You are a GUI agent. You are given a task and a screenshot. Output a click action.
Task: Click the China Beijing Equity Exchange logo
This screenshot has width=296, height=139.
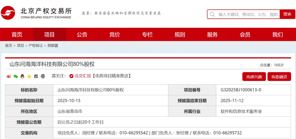click(x=36, y=13)
